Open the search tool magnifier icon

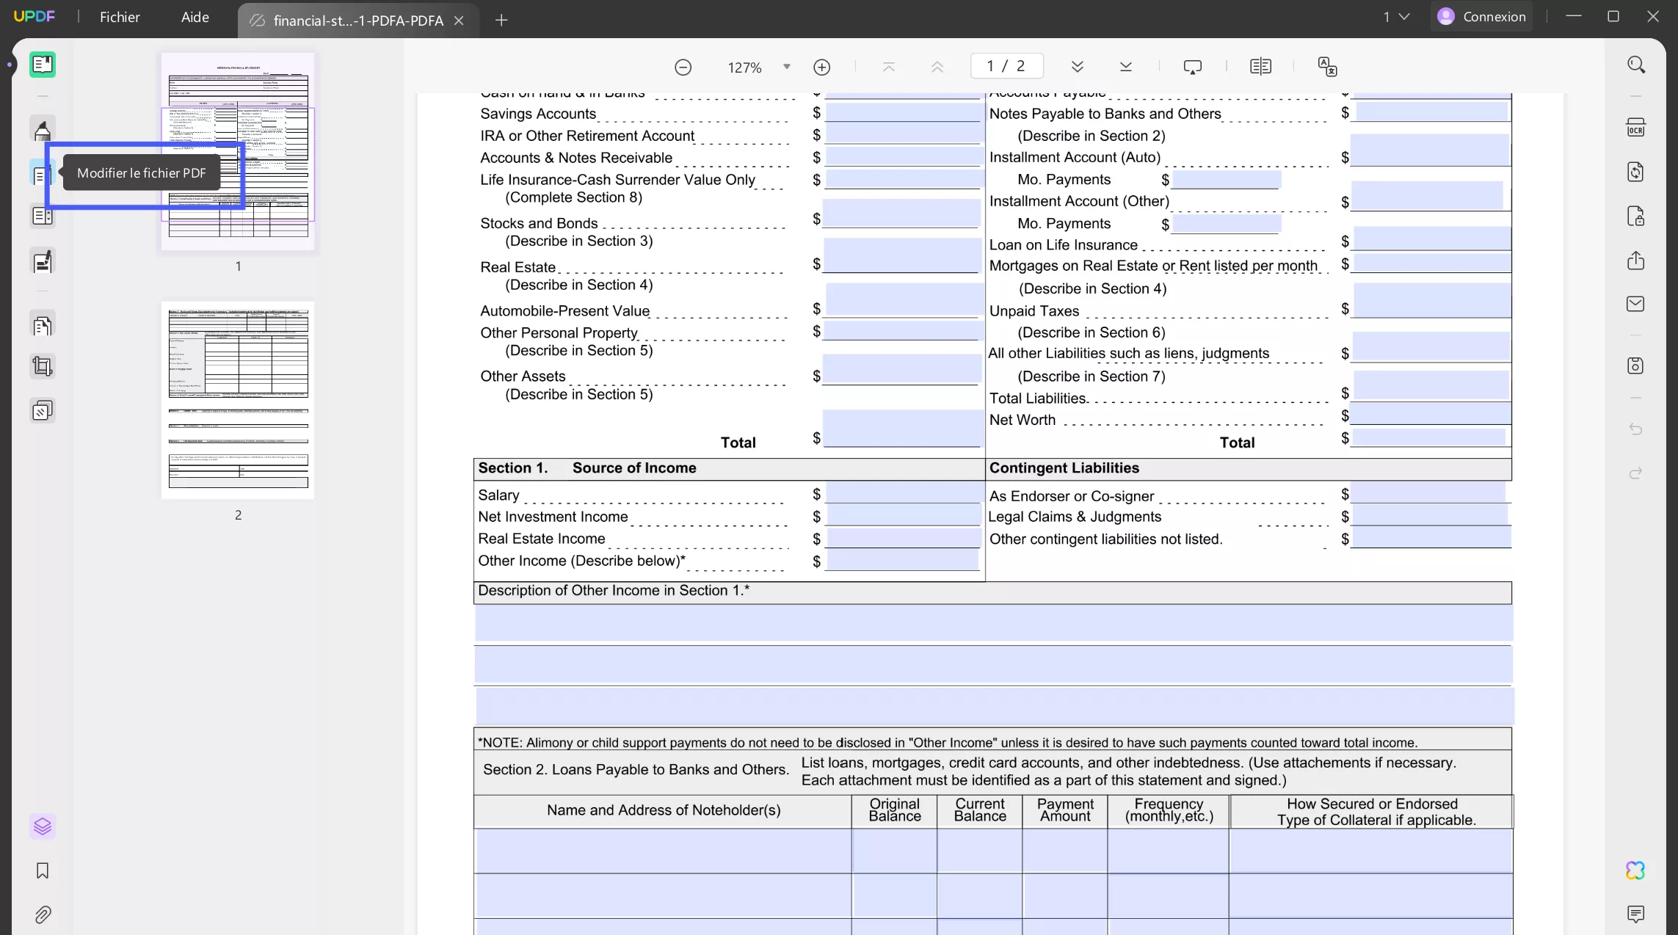[1635, 65]
